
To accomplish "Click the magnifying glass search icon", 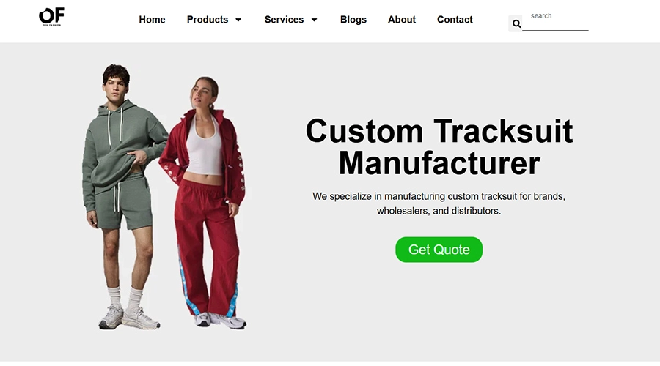I will 516,24.
